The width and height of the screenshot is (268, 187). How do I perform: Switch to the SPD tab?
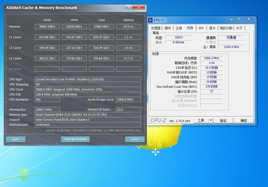(x=201, y=28)
